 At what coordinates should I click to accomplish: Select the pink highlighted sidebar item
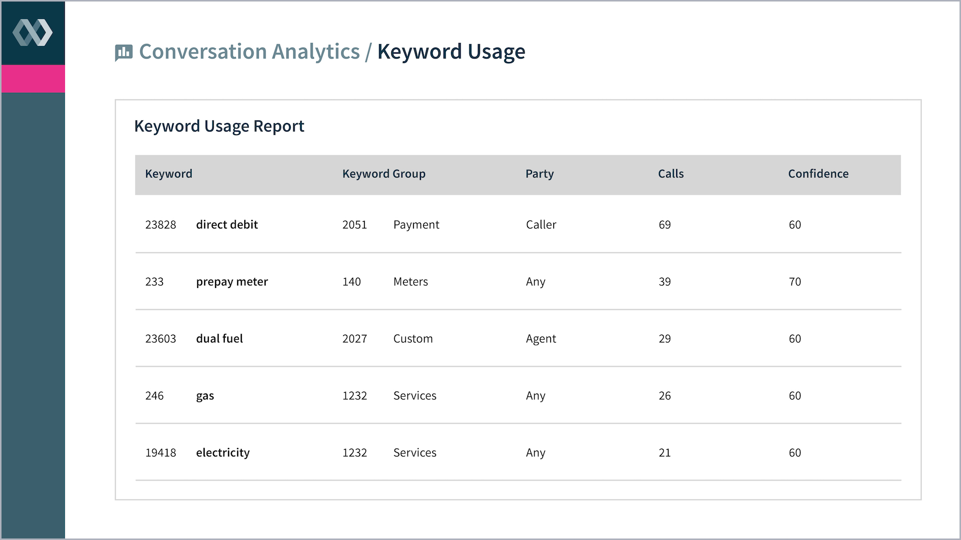[x=33, y=78]
